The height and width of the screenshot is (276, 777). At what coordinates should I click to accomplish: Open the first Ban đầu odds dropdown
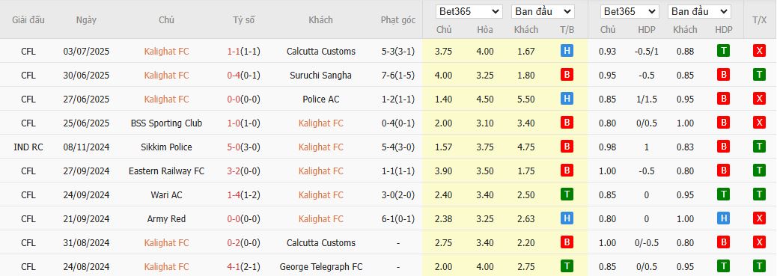tap(543, 11)
